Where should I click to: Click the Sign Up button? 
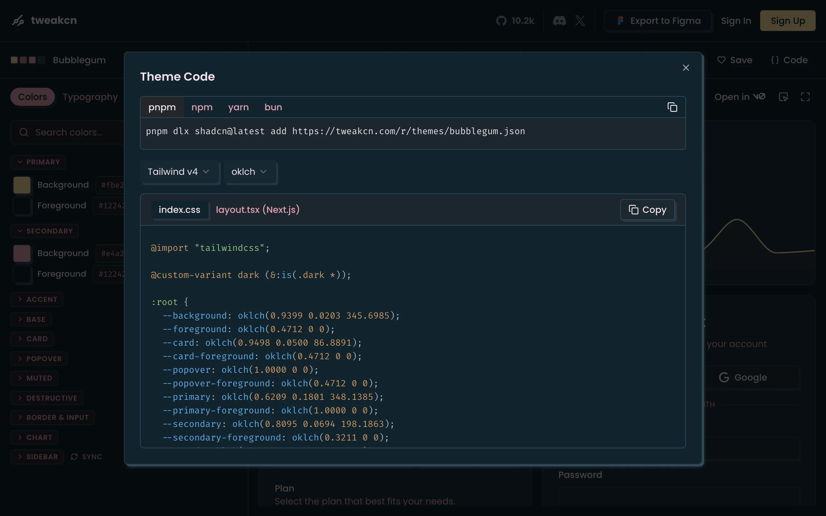[787, 21]
